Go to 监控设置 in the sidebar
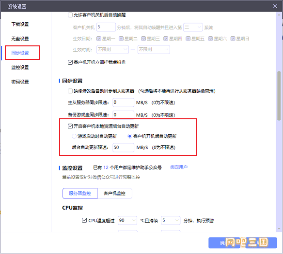Image resolution: width=283 pixels, height=254 pixels. [x=20, y=67]
